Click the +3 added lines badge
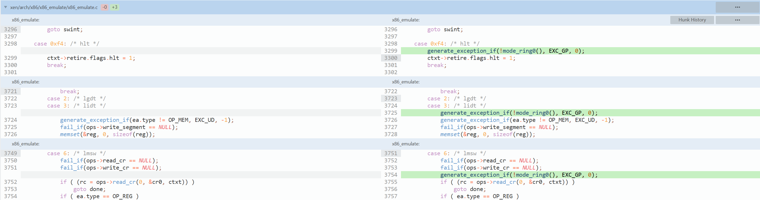Screen dimensions: 760x200 (114, 7)
